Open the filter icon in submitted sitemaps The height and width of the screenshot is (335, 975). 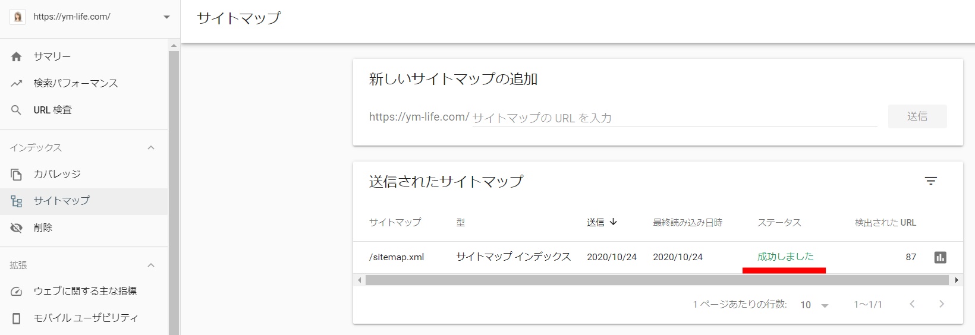pos(931,181)
